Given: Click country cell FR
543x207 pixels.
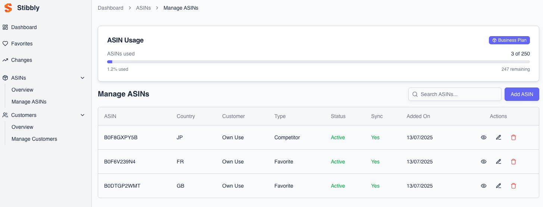Looking at the screenshot, I should [180, 162].
